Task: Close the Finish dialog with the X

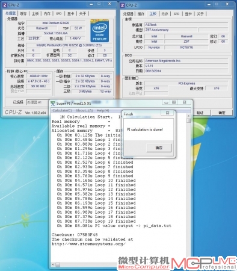Action: pyautogui.click(x=168, y=113)
